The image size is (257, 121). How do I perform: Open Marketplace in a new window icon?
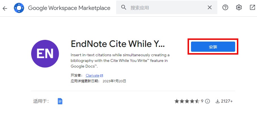tap(252, 7)
